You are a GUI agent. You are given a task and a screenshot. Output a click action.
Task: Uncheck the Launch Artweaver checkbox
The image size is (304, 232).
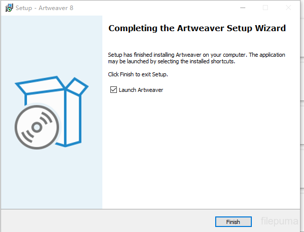coord(113,90)
